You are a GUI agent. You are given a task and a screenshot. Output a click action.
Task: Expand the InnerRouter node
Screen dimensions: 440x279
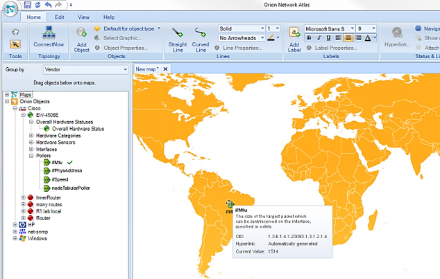click(24, 197)
